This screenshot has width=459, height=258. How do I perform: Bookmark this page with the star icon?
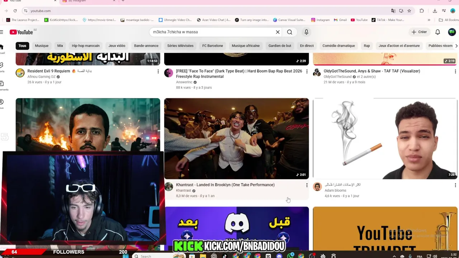pyautogui.click(x=409, y=11)
